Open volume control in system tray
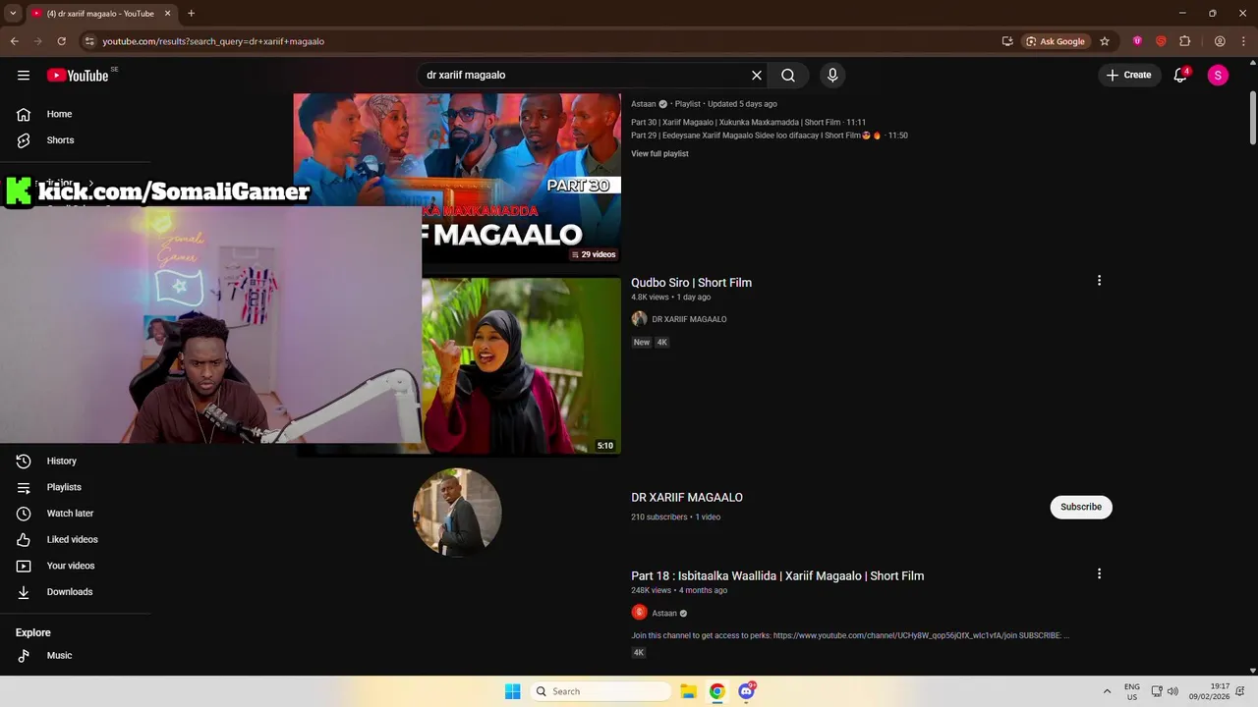This screenshot has width=1258, height=707. pyautogui.click(x=1172, y=691)
